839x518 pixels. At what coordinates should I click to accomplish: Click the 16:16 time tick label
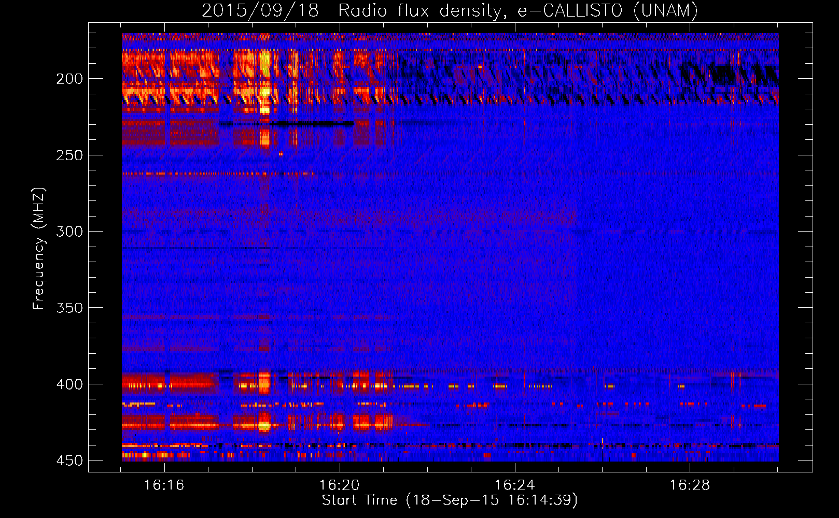coord(164,485)
